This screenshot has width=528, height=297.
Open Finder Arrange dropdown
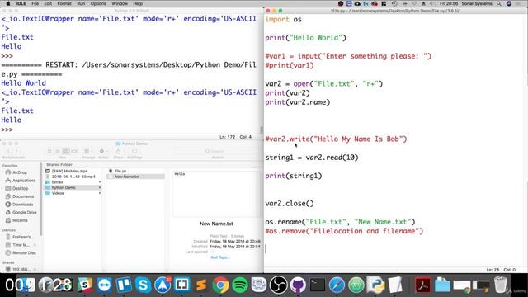[x=88, y=152]
